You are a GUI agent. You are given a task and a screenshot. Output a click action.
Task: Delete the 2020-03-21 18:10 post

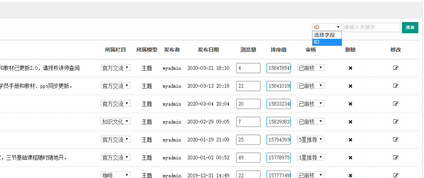coord(350,68)
